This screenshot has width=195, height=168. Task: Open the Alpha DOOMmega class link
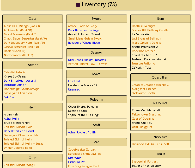click(x=22, y=26)
